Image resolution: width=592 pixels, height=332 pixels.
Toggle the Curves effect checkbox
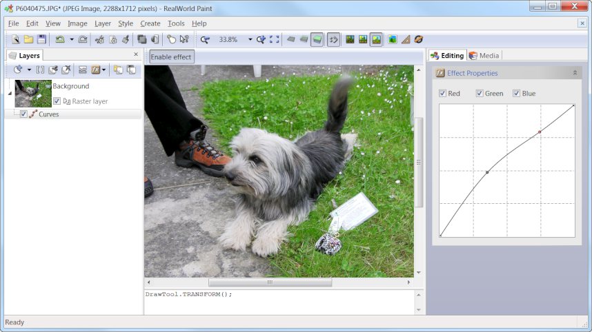pyautogui.click(x=23, y=114)
